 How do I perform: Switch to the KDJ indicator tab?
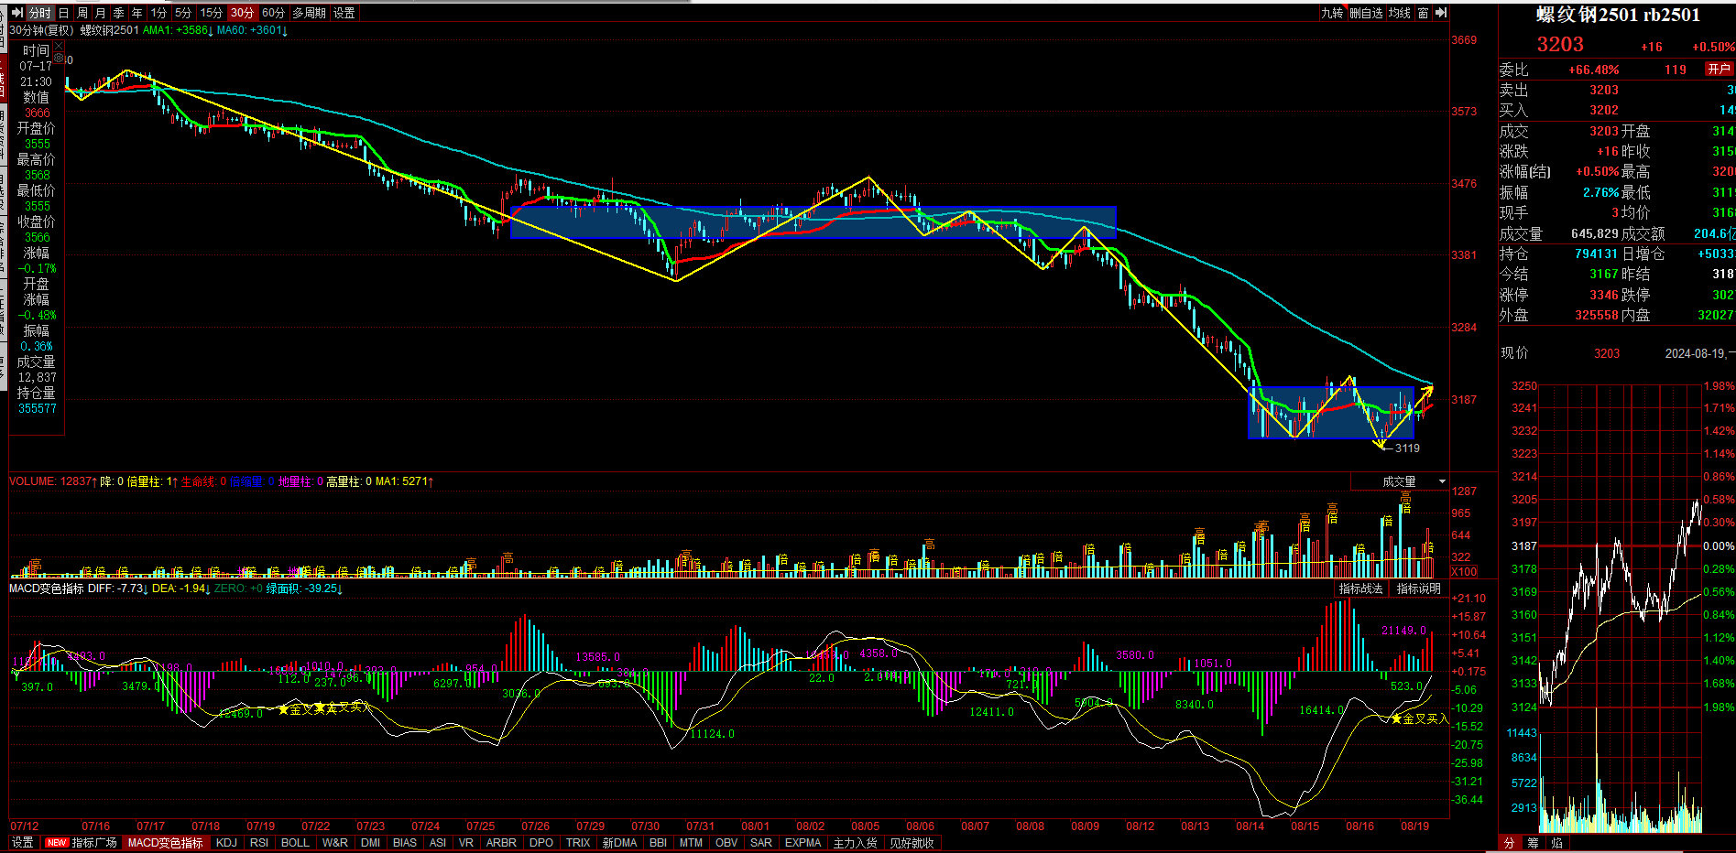click(225, 843)
